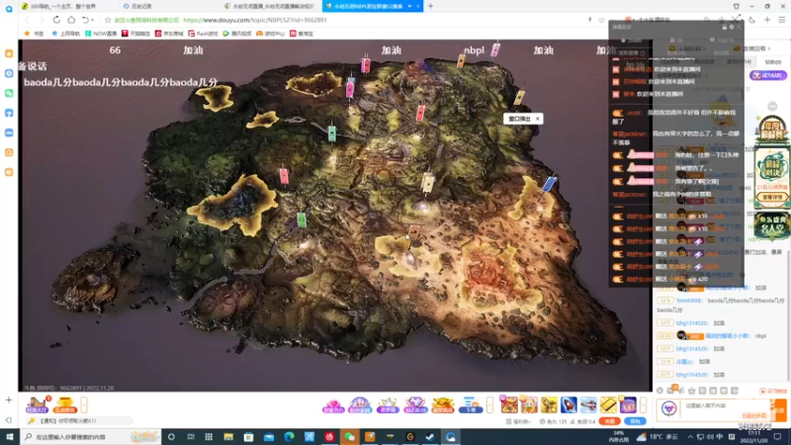The image size is (791, 445).
Task: Open the 互动预言 icon below video
Action: pyautogui.click(x=64, y=404)
